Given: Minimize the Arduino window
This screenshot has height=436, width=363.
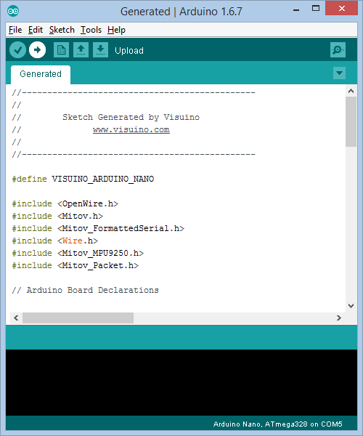Looking at the screenshot, I should [296, 10].
